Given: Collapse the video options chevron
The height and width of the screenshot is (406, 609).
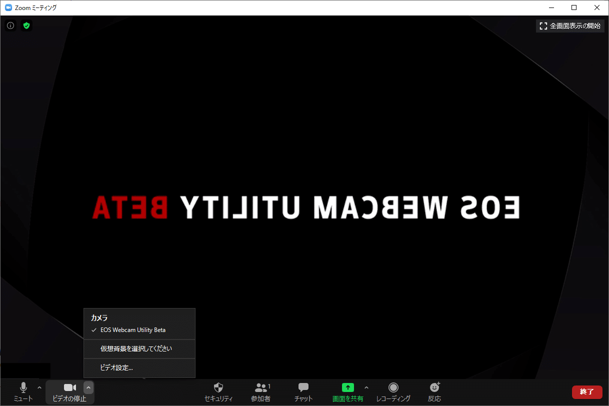Looking at the screenshot, I should 88,387.
